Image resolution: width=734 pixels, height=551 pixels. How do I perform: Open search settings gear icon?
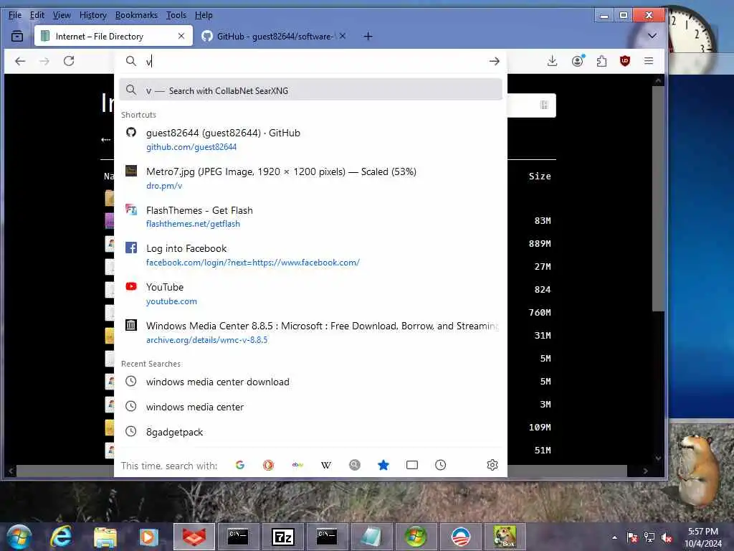492,465
